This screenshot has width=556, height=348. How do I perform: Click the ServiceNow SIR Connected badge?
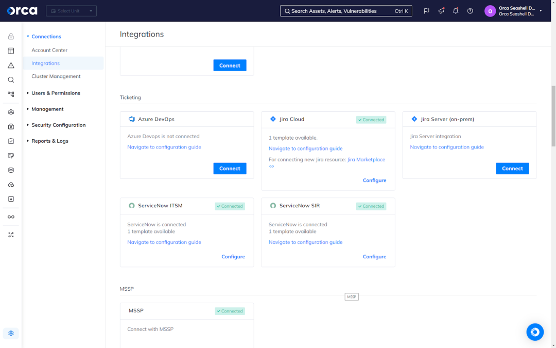point(371,206)
